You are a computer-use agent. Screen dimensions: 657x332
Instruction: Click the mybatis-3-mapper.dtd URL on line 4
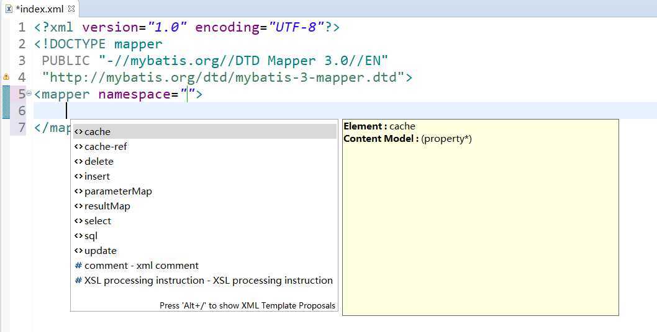[x=223, y=77]
